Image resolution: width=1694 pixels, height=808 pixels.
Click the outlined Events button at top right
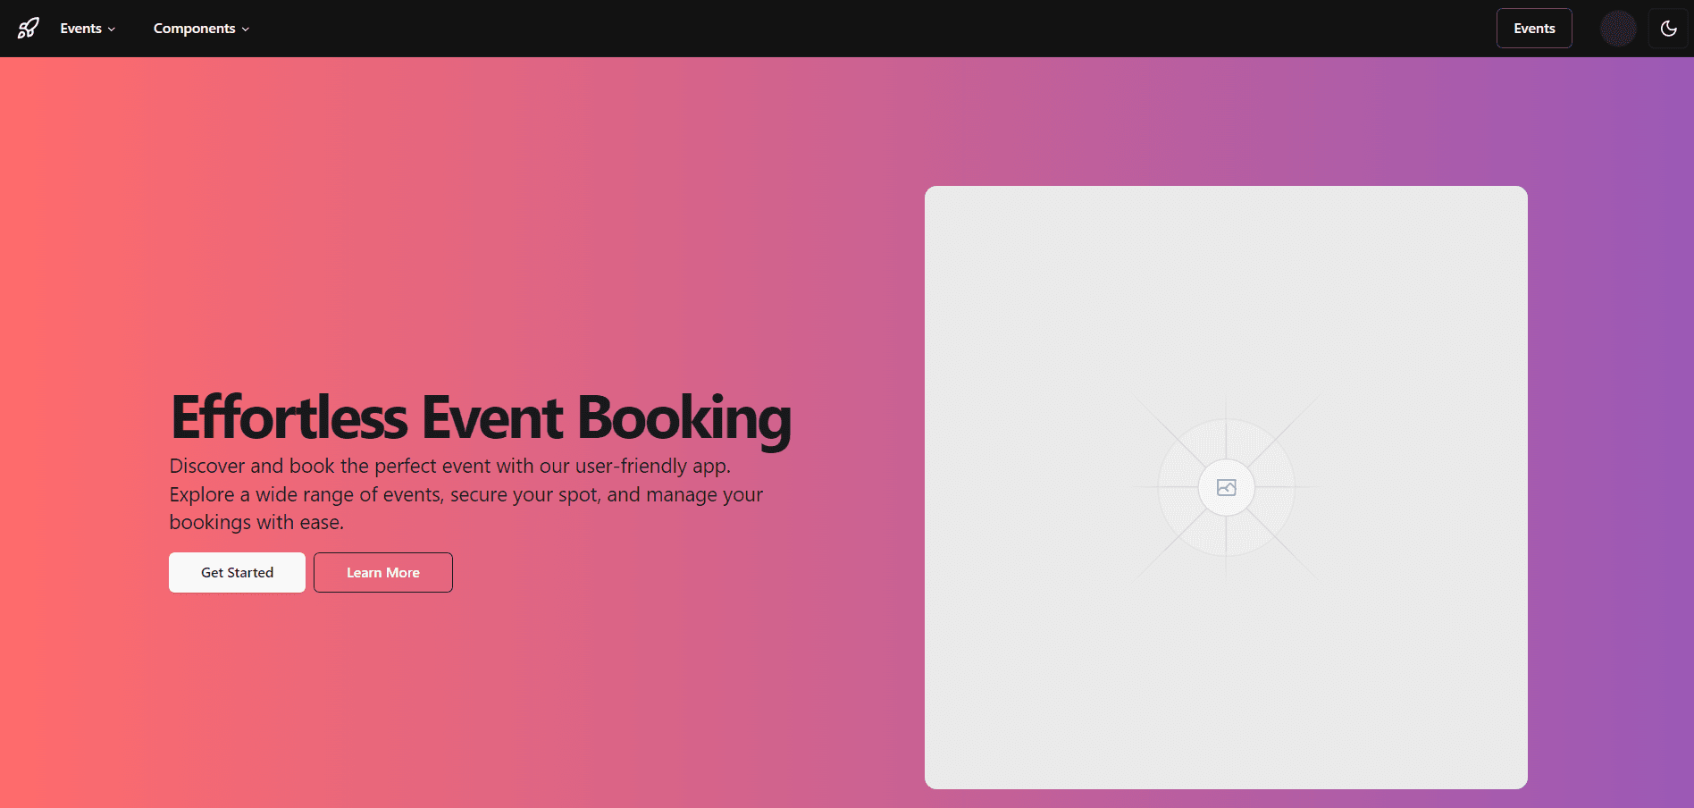[1533, 28]
